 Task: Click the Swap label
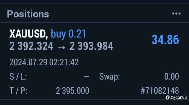[109, 77]
